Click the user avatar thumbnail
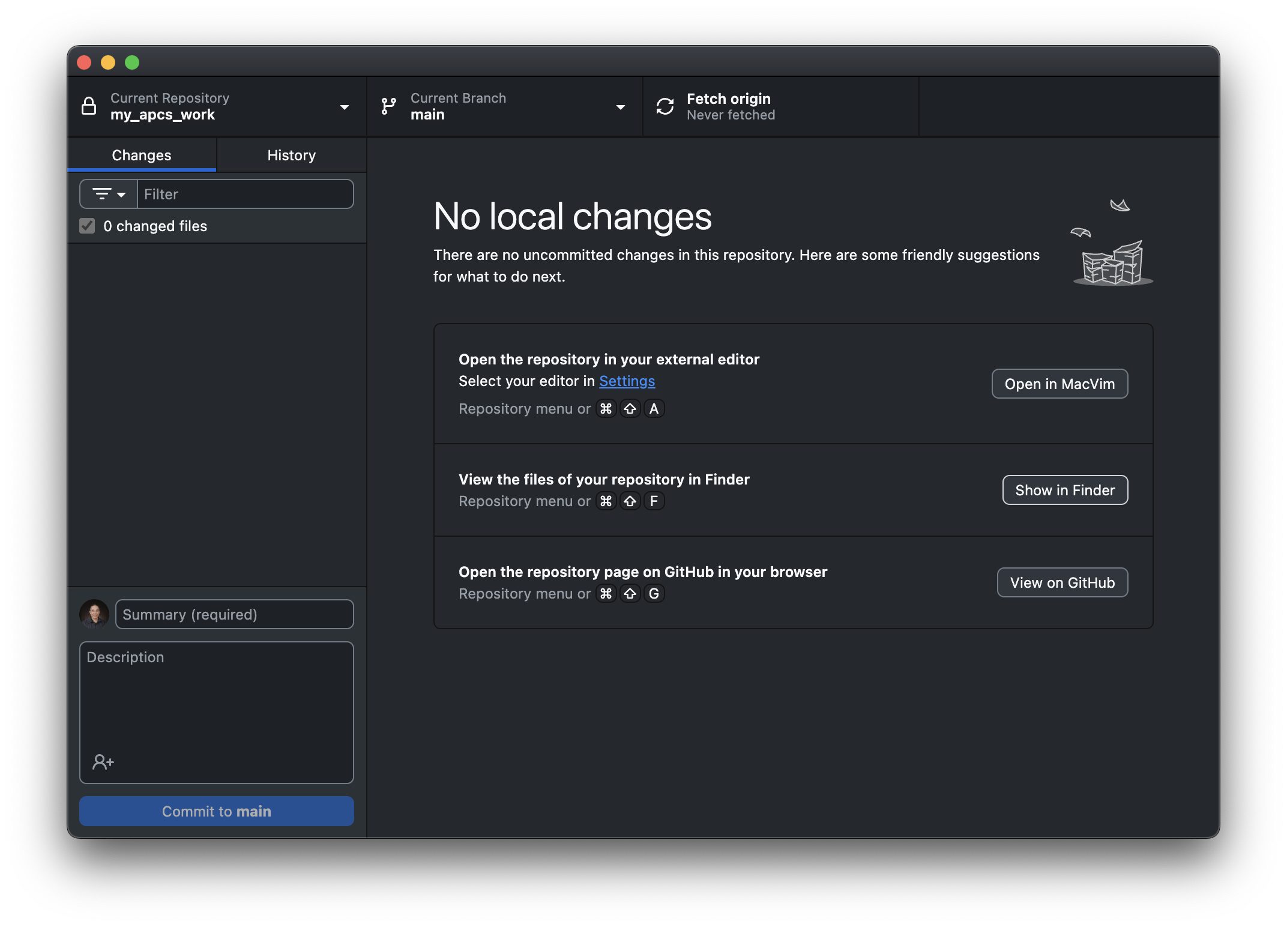The height and width of the screenshot is (927, 1287). point(94,614)
